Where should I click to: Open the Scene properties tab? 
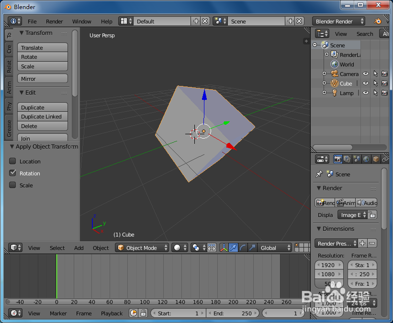357,159
